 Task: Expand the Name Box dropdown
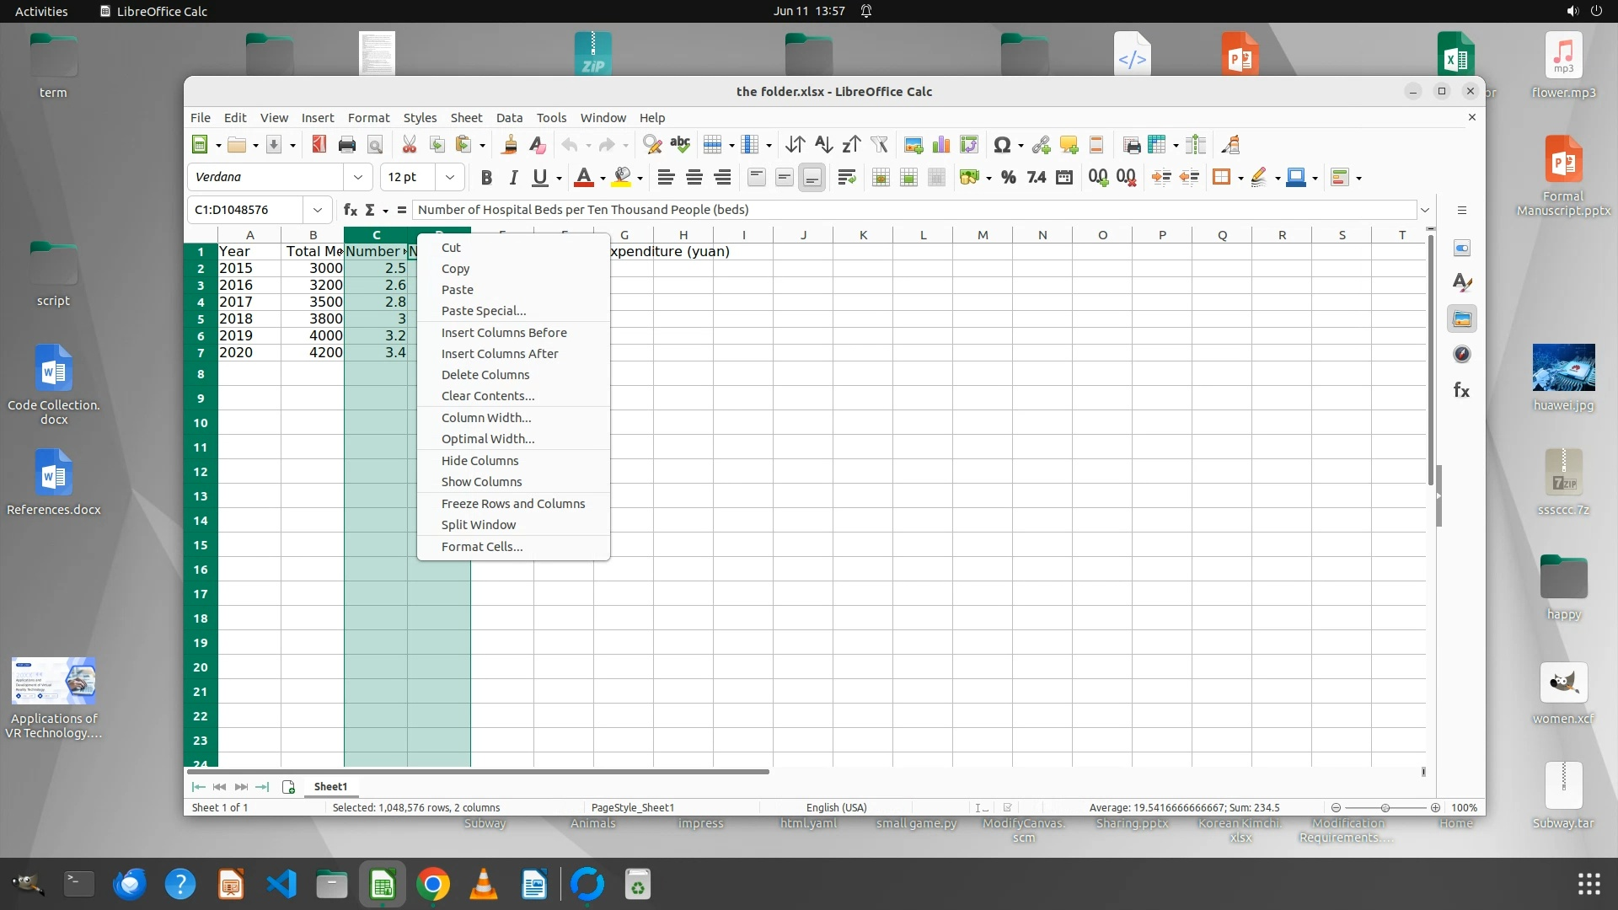pyautogui.click(x=318, y=210)
